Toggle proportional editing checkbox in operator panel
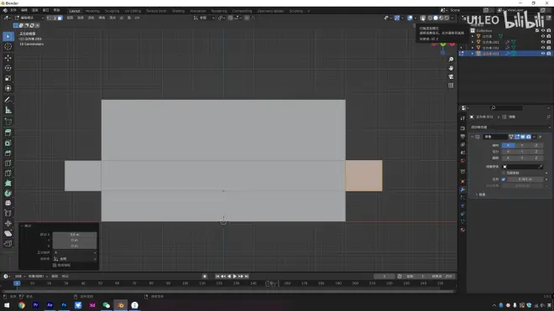Screen dimensions: 554x311 click(x=55, y=265)
